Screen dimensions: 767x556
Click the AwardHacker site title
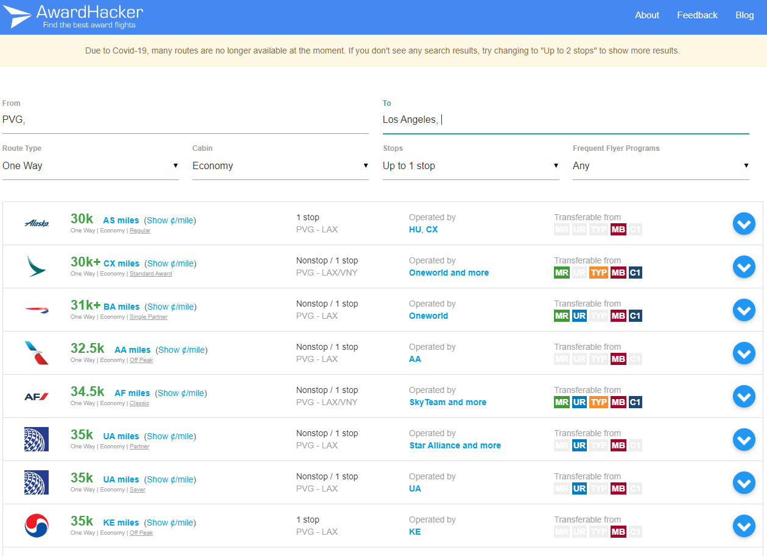click(x=89, y=12)
